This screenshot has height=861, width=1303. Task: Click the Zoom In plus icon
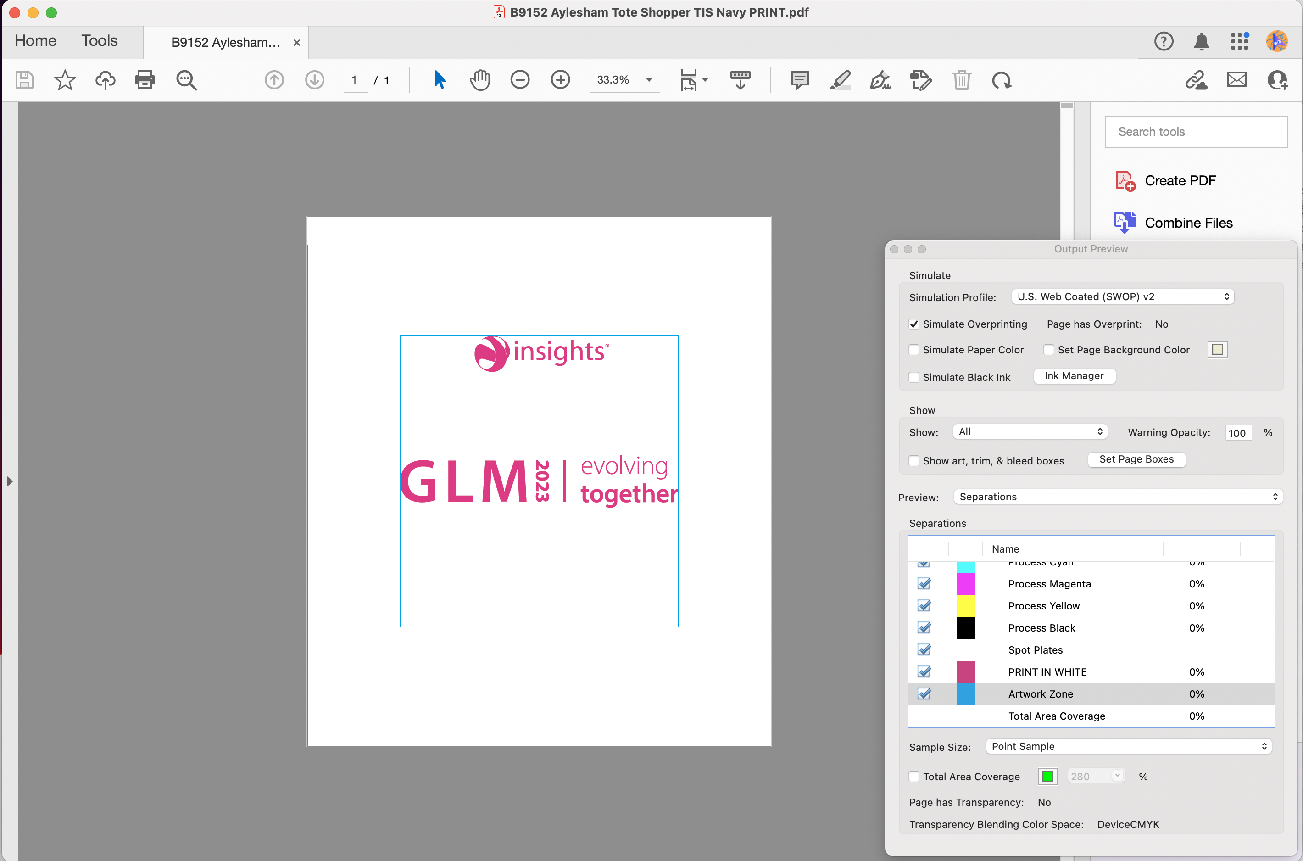[560, 80]
